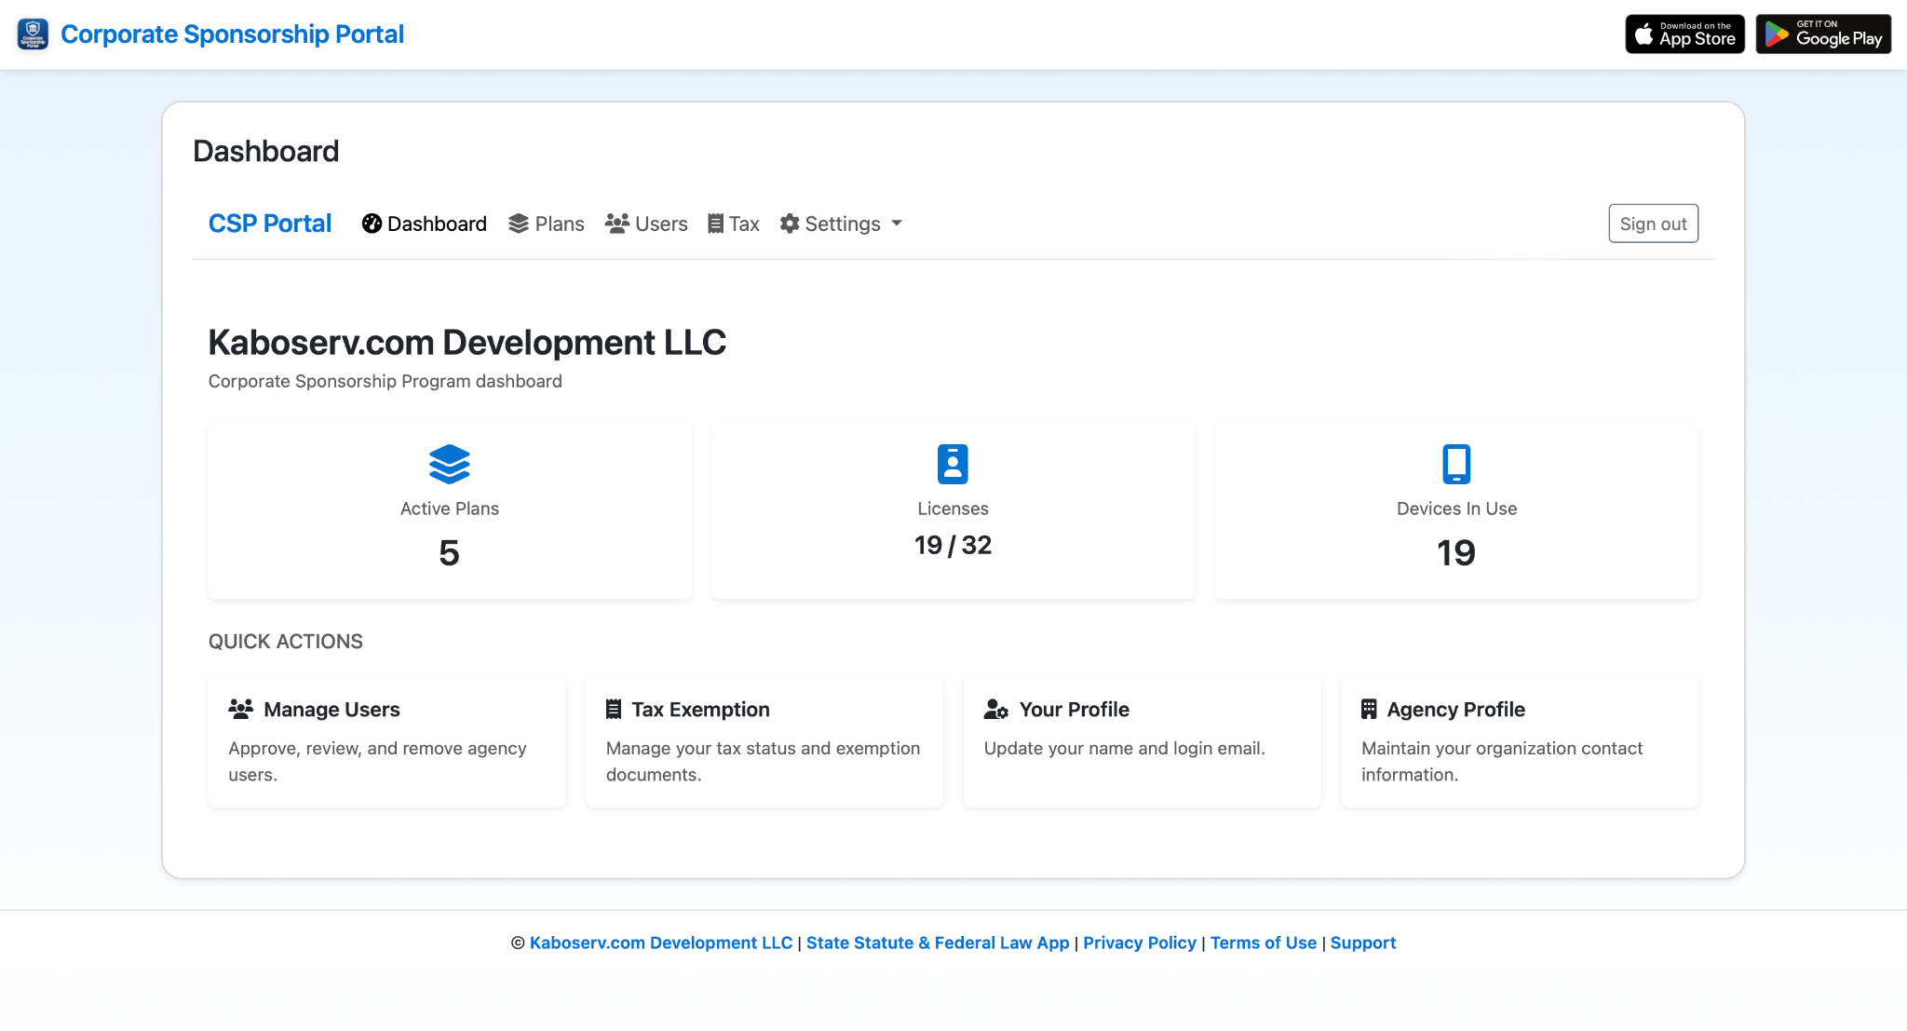Open the CSP Portal home link
1907x1031 pixels.
coord(270,223)
